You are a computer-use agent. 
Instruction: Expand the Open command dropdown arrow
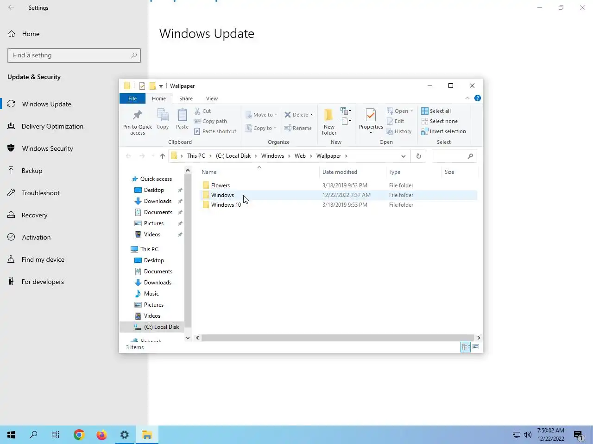click(x=411, y=111)
